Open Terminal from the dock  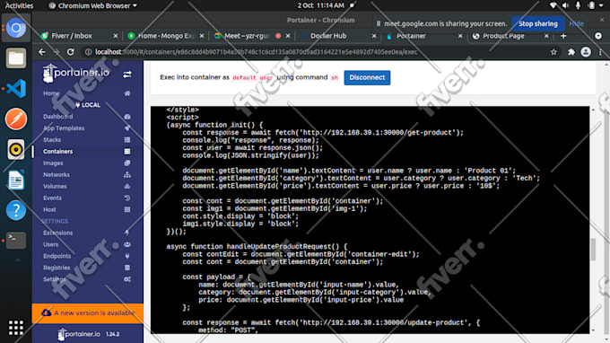(x=16, y=241)
